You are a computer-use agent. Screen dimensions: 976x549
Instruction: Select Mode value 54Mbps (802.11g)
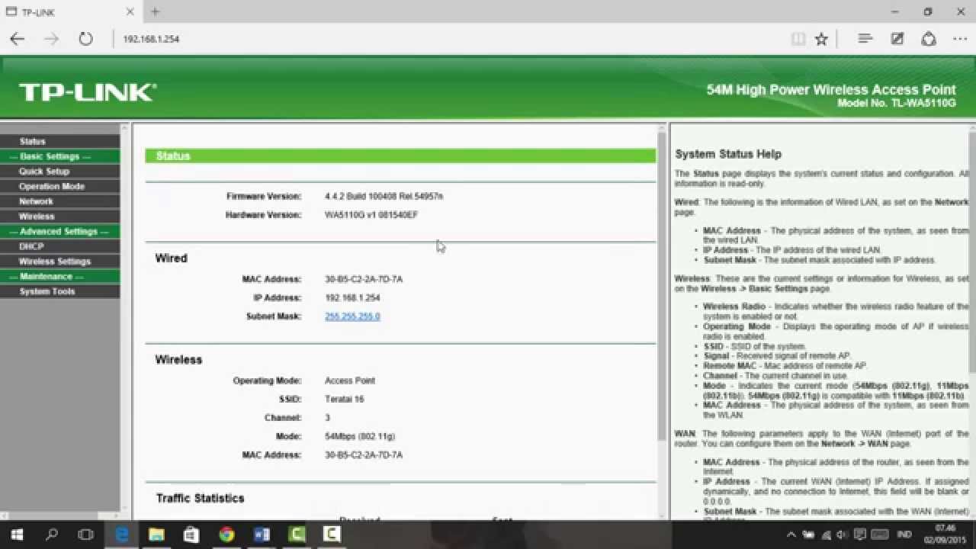tap(360, 437)
